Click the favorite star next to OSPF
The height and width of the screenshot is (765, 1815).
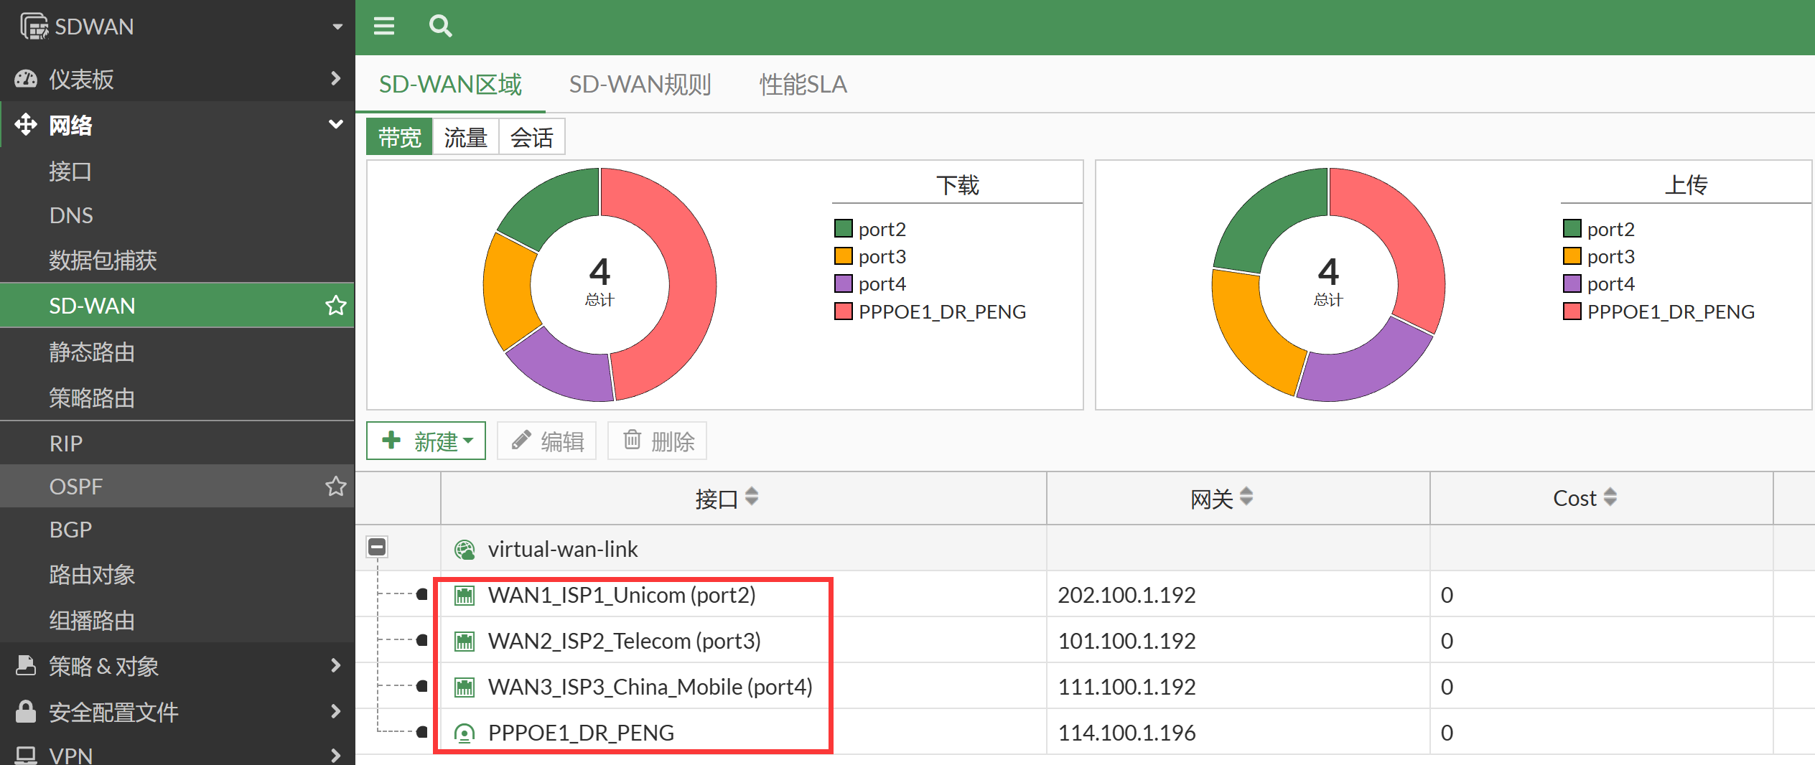pyautogui.click(x=335, y=487)
